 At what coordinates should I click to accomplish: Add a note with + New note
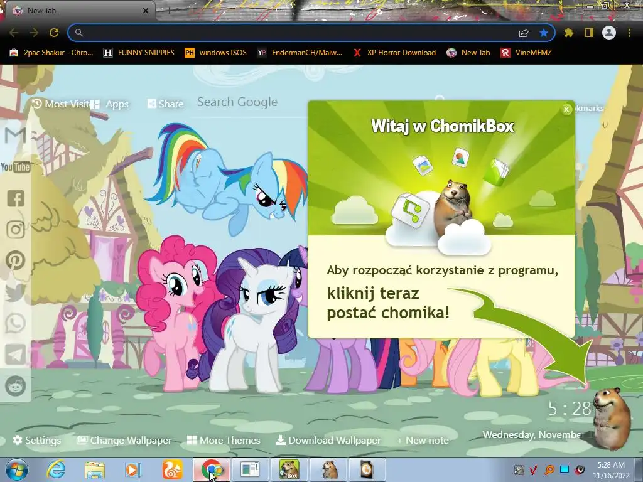423,440
